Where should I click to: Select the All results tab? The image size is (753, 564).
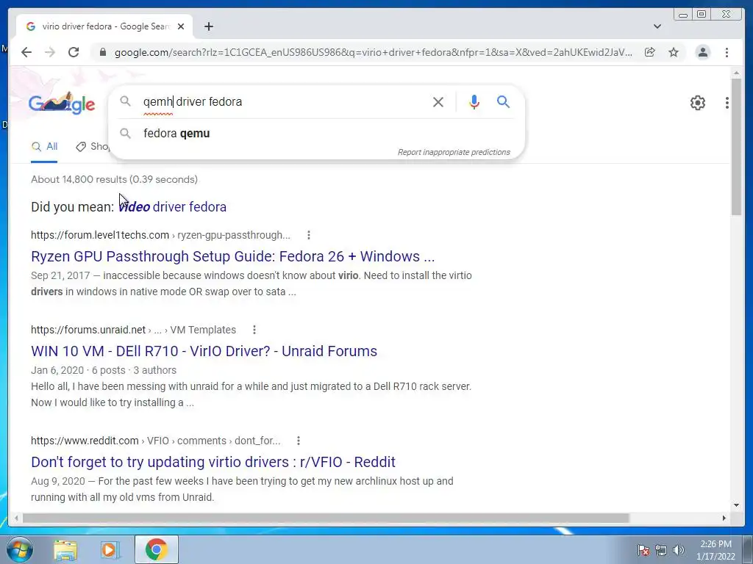44,147
